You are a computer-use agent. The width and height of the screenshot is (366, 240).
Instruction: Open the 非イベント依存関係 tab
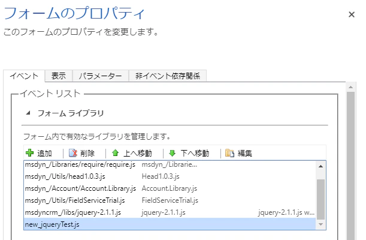(x=168, y=76)
